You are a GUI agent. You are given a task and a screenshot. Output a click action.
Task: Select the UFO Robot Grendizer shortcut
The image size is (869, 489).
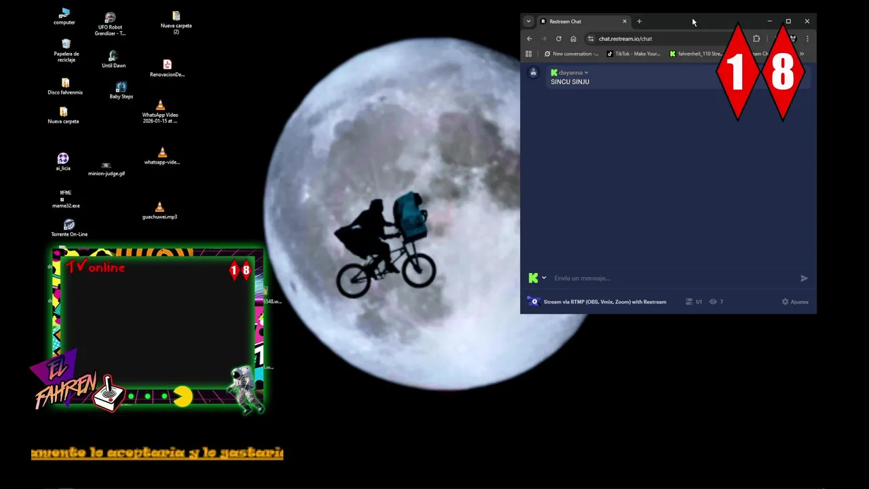pos(110,24)
